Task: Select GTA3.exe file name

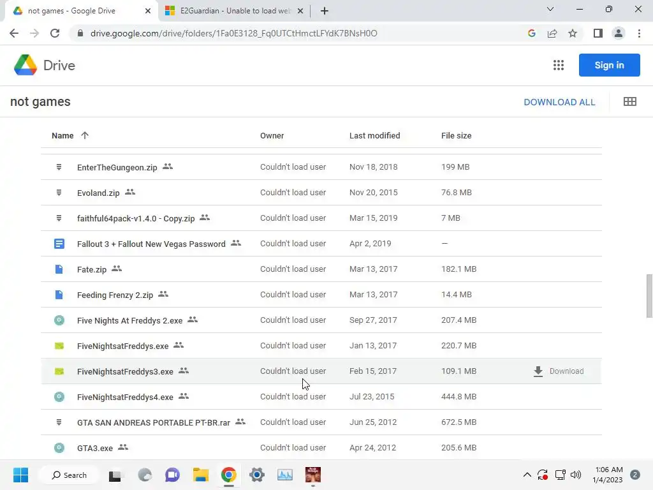Action: click(95, 449)
